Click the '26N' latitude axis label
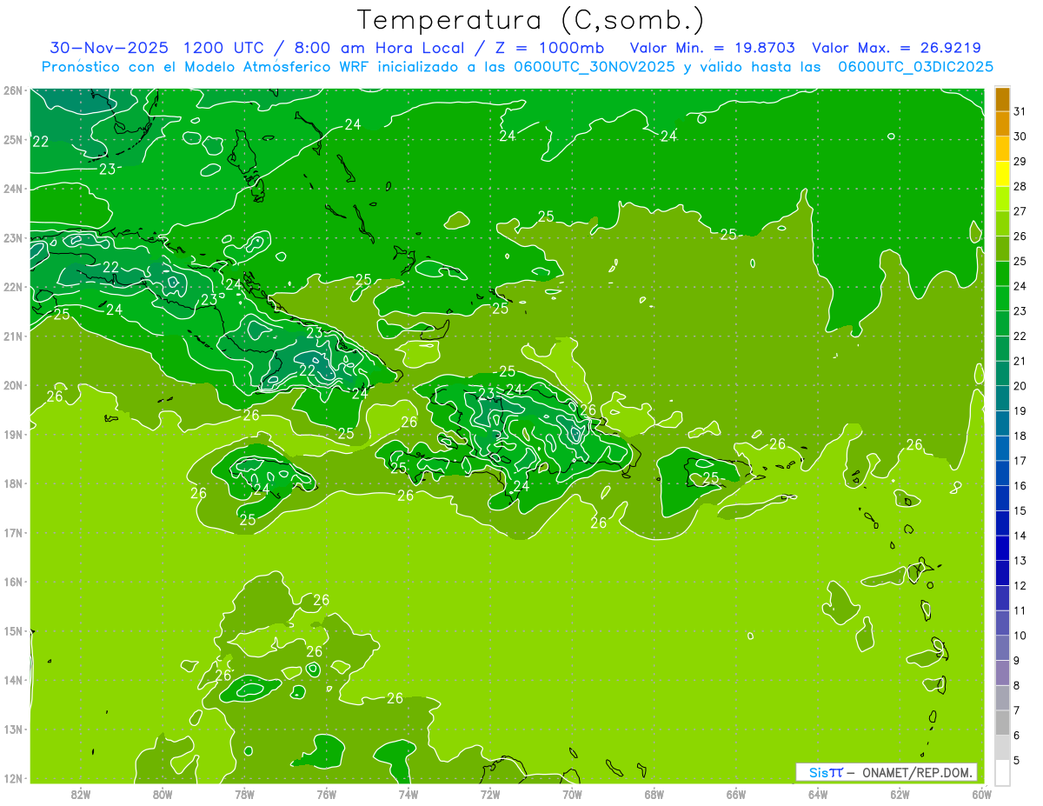The height and width of the screenshot is (806, 1043). click(12, 90)
